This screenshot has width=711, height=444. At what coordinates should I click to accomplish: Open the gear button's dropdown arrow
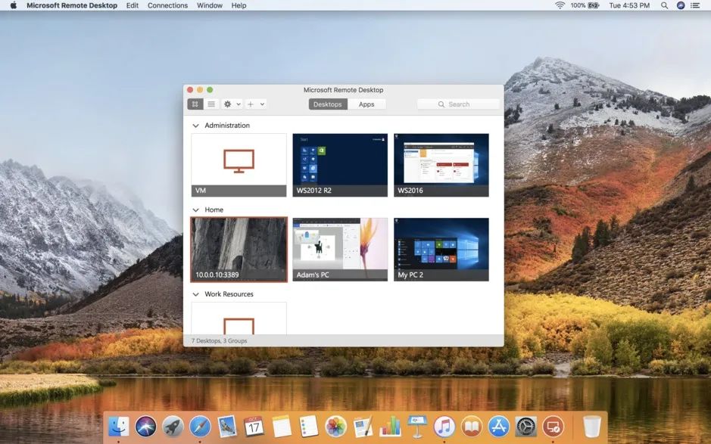239,104
